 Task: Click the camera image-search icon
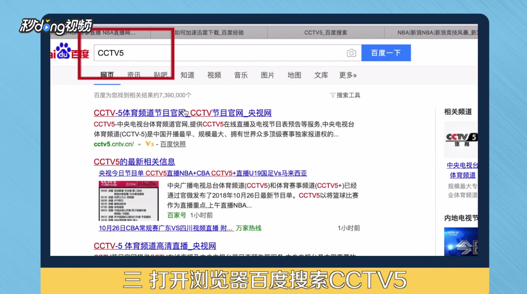(351, 53)
